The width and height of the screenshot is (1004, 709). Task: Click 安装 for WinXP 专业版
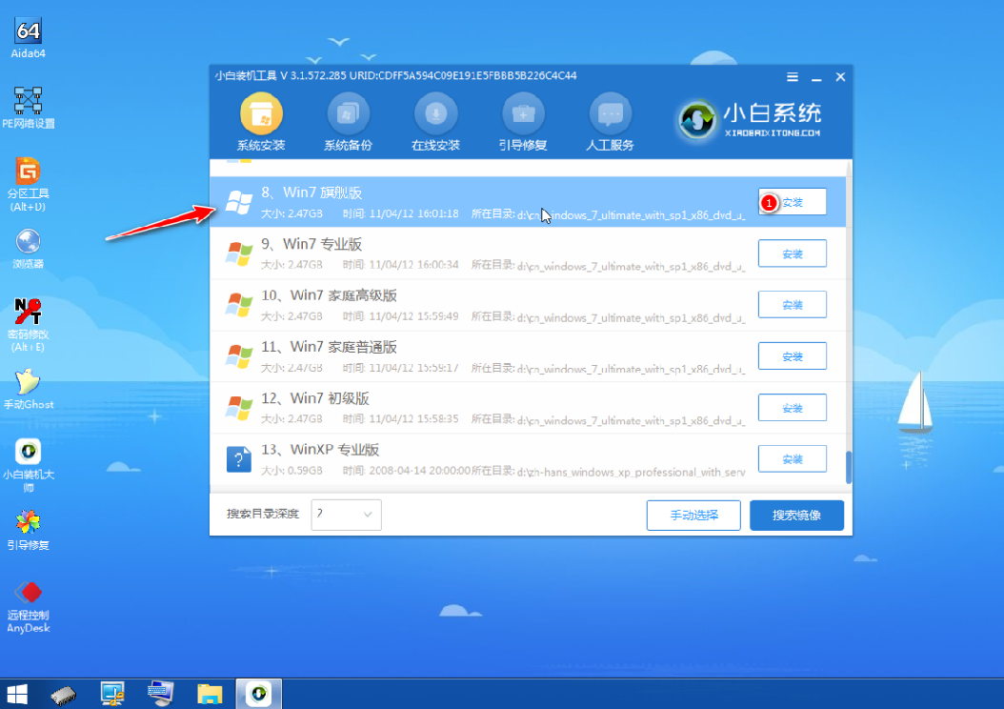pyautogui.click(x=792, y=459)
